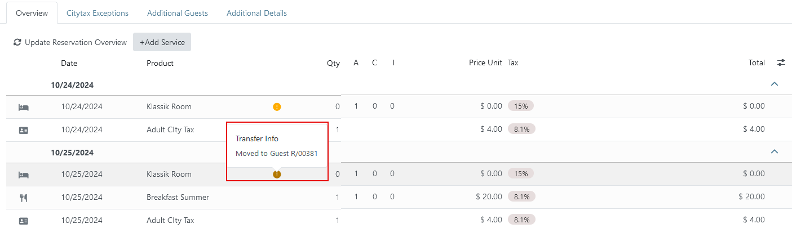Open the Additional Guests tab

click(178, 13)
